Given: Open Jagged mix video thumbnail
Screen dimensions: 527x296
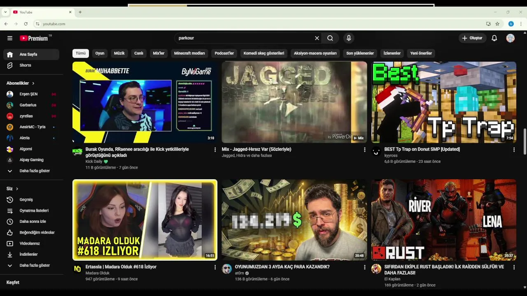Looking at the screenshot, I should pos(294,102).
